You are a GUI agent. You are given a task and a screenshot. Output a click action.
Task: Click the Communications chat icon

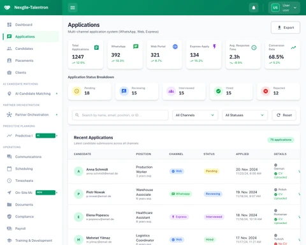click(9, 157)
